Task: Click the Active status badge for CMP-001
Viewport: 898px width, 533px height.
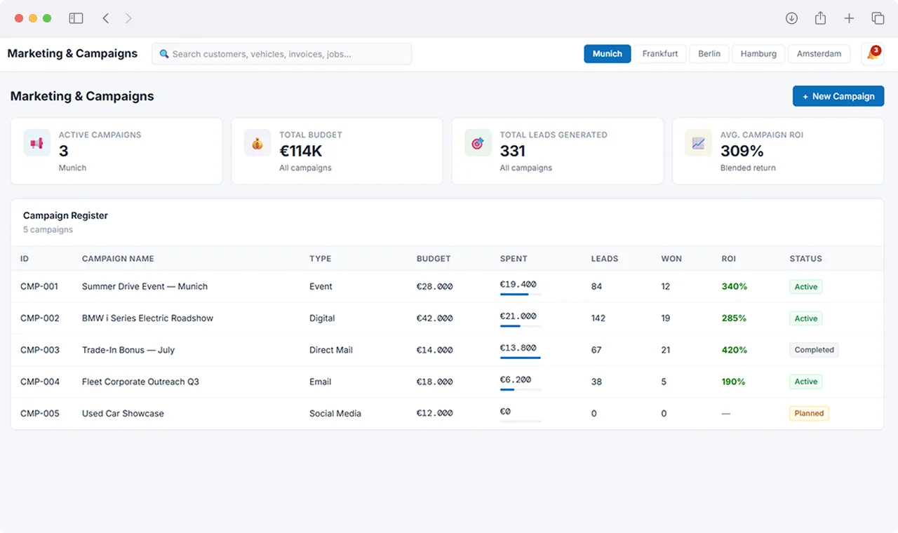Action: (805, 287)
